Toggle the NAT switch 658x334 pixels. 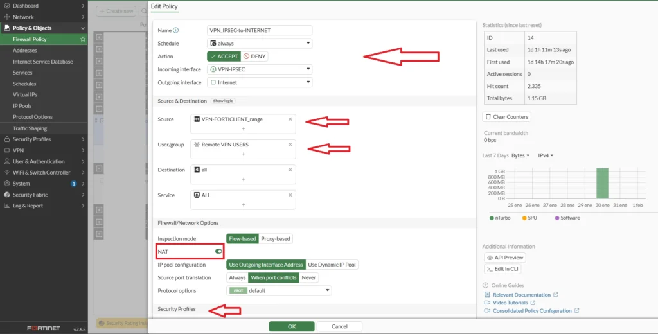point(218,251)
